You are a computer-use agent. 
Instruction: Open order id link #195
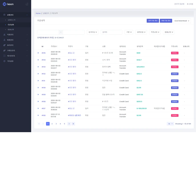pos(44,53)
